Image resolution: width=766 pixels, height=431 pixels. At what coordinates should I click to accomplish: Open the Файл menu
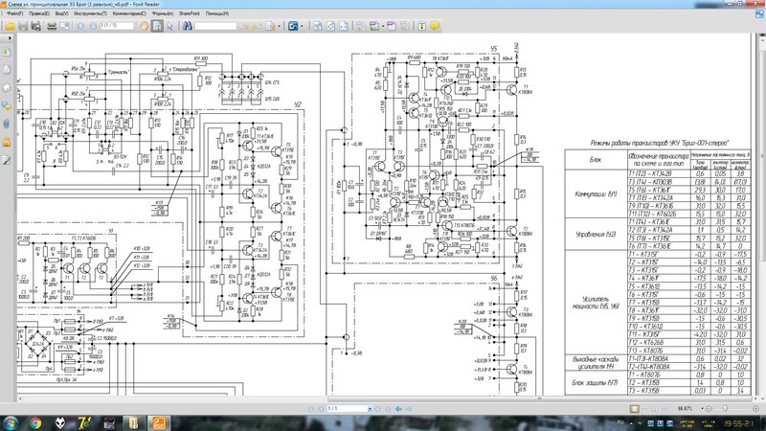point(14,13)
